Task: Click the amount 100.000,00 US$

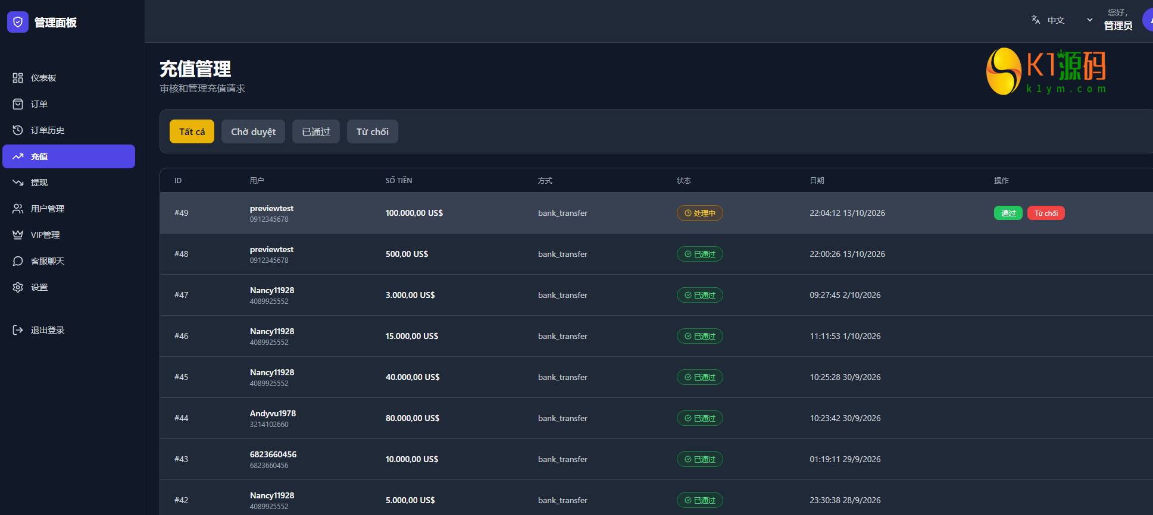Action: coord(414,213)
